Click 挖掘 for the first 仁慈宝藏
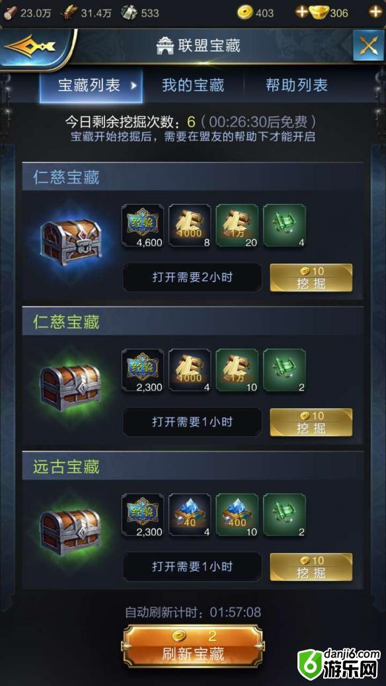 coord(311,278)
